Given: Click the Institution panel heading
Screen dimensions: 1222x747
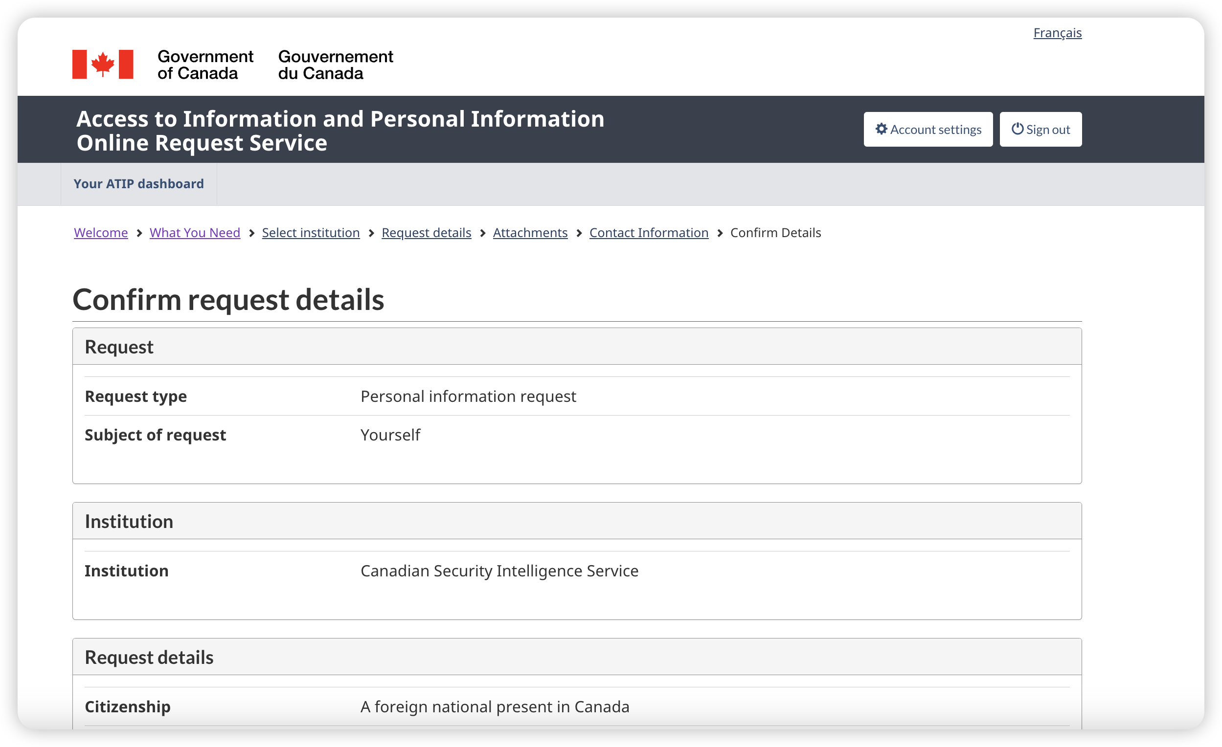Looking at the screenshot, I should pyautogui.click(x=129, y=522).
